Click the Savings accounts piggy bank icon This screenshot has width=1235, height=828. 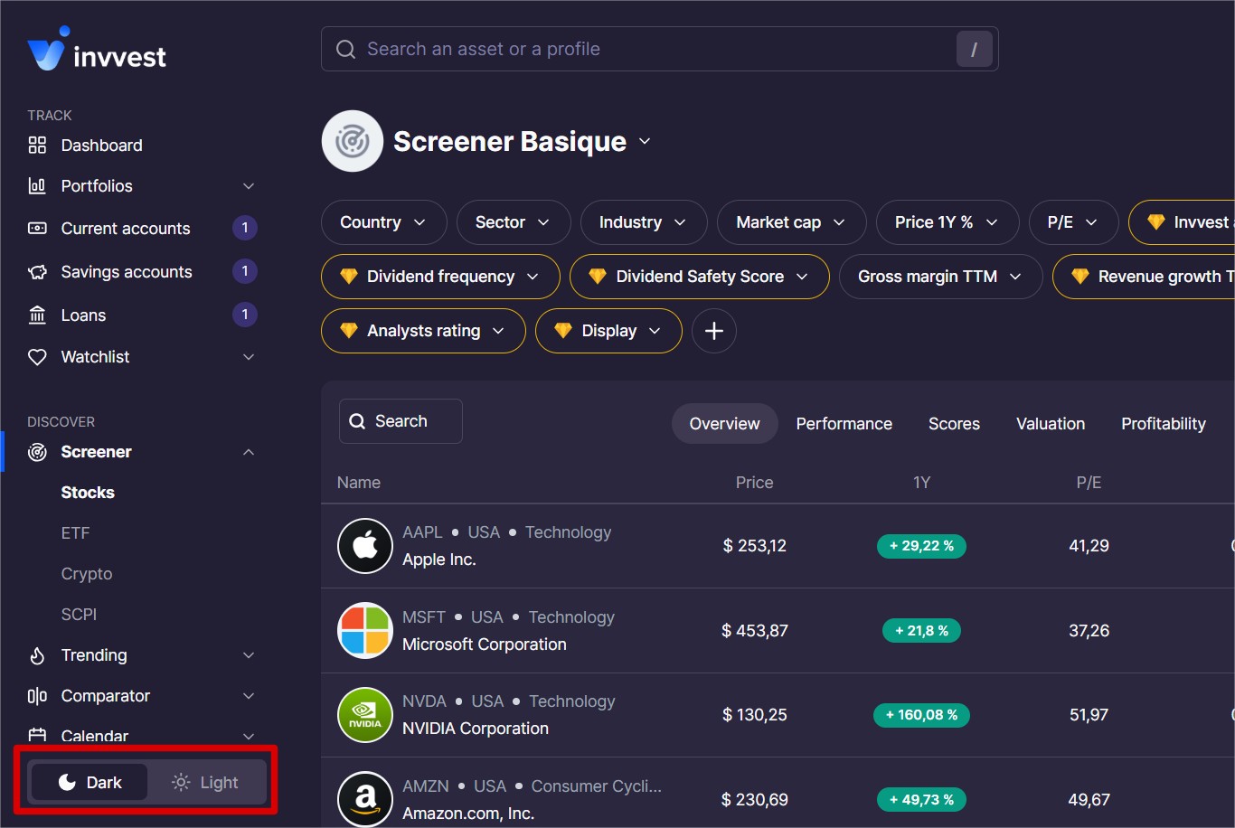(37, 272)
